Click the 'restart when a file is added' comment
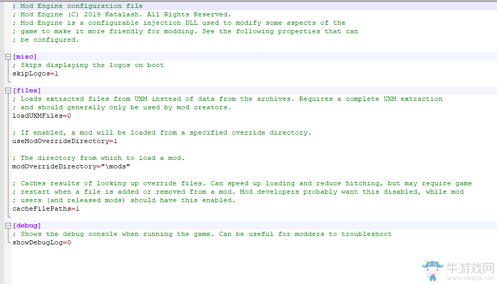Viewport: 497px width, 284px height. (x=238, y=192)
